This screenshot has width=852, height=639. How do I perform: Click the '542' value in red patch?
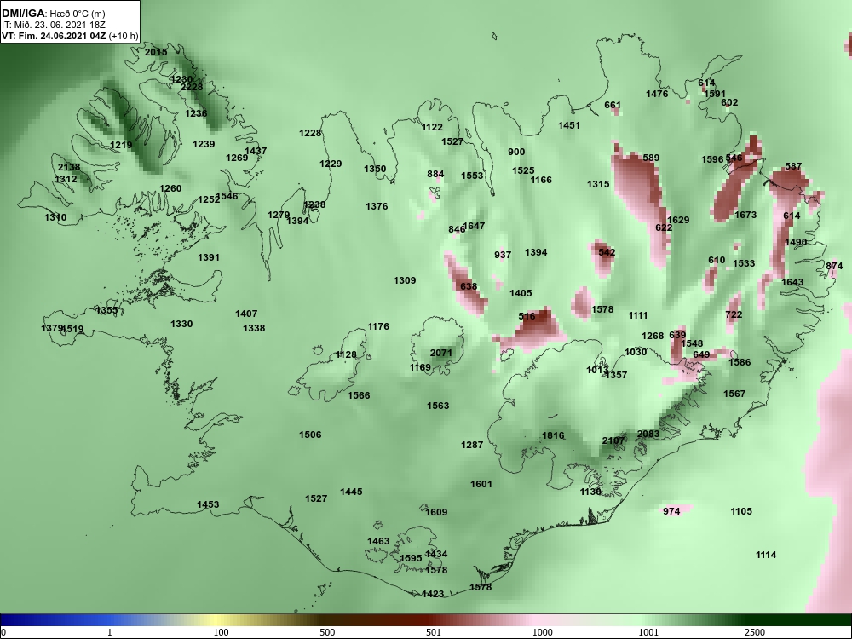tap(607, 253)
